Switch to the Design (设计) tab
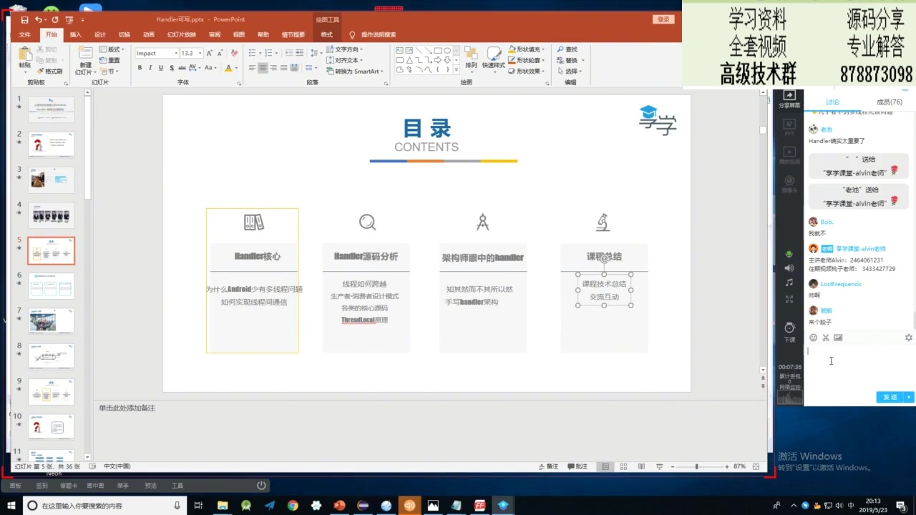916x515 pixels. [100, 34]
